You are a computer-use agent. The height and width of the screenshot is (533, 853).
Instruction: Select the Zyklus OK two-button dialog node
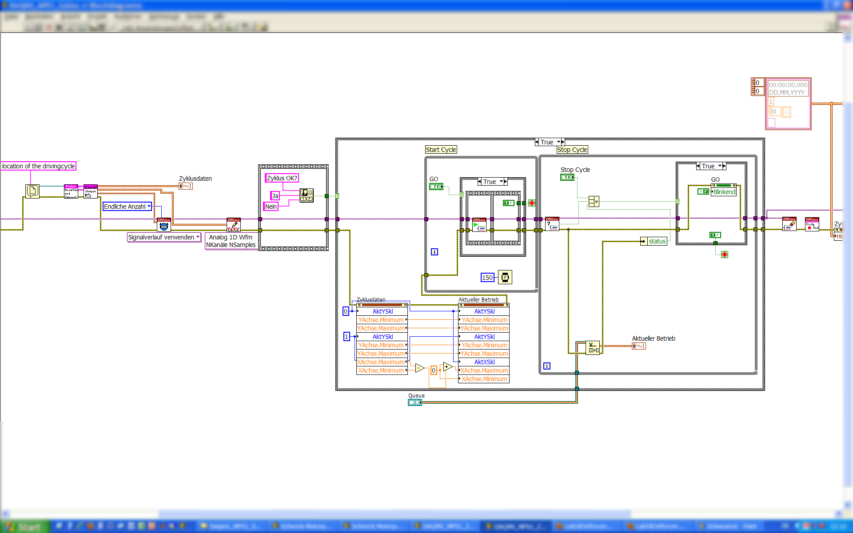[307, 195]
